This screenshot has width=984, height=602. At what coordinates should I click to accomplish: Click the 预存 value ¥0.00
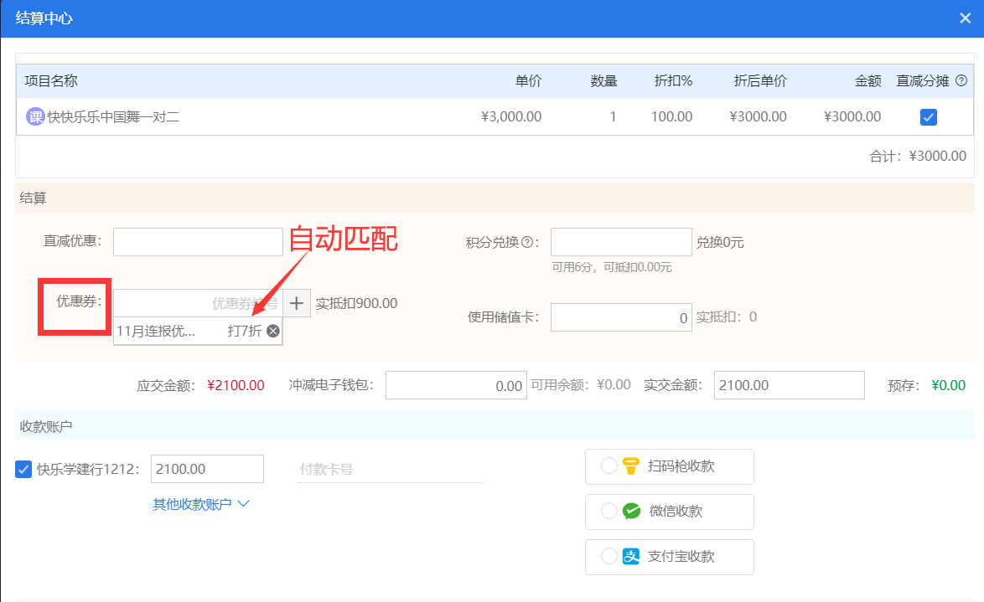(948, 385)
